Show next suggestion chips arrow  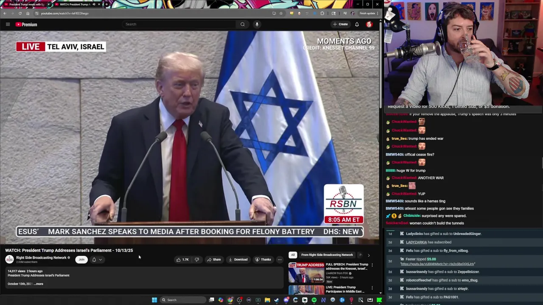pos(368,255)
